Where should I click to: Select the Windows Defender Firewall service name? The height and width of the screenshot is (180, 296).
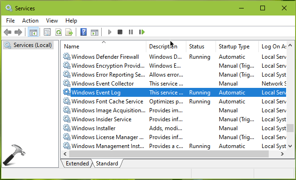tap(105, 57)
